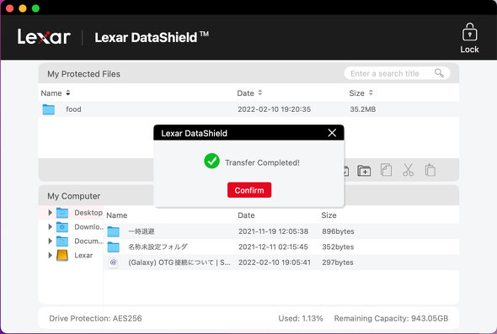Click the Documents folder icon in the tree
The height and width of the screenshot is (334, 497).
point(62,241)
